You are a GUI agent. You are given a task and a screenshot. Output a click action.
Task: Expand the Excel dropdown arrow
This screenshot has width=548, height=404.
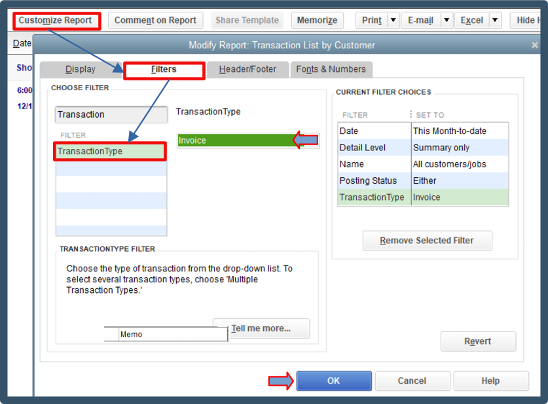point(495,20)
